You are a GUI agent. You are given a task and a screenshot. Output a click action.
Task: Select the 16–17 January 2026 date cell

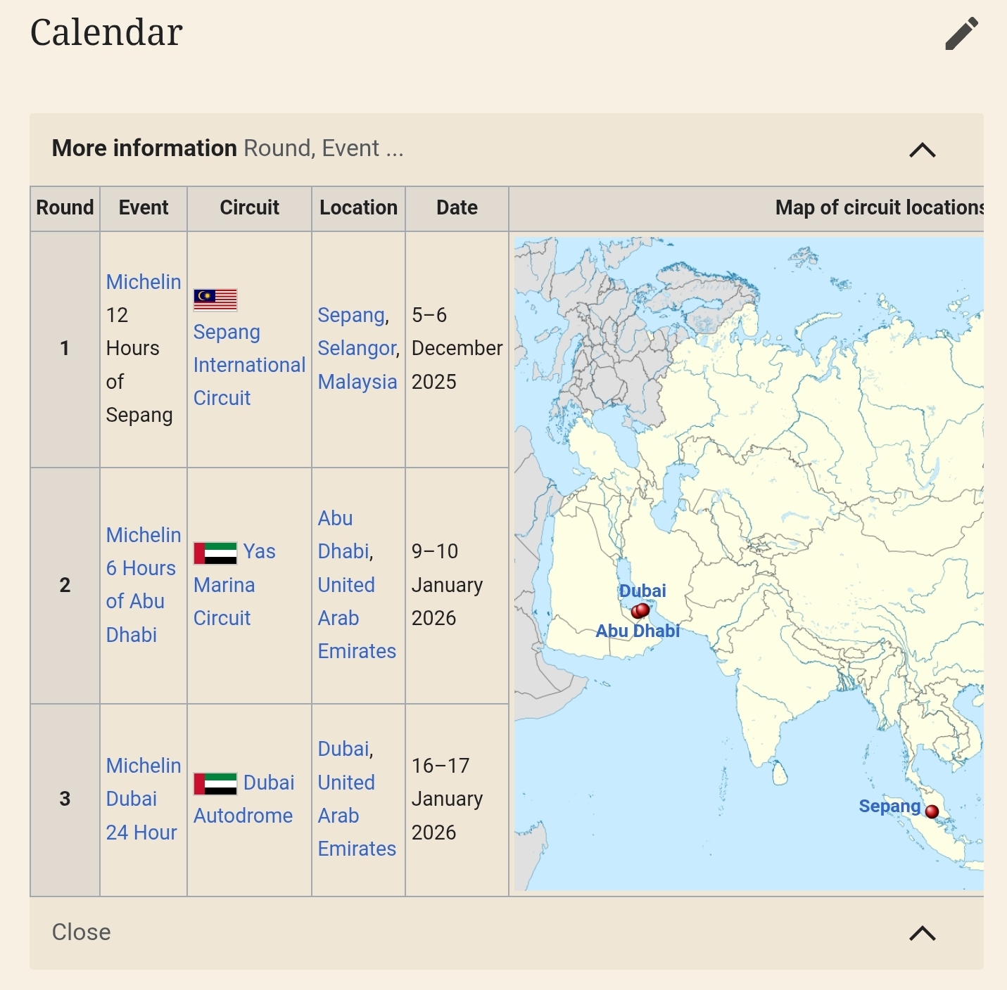[x=457, y=799]
